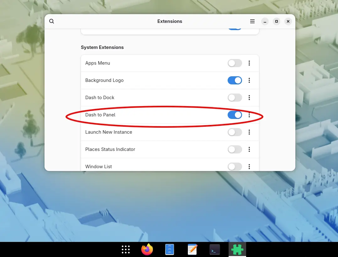The width and height of the screenshot is (338, 257).
Task: Toggle the Window List extension switch
Action: click(x=235, y=167)
